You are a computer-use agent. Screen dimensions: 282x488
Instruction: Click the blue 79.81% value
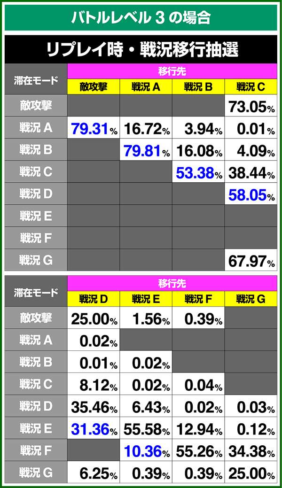(x=146, y=150)
